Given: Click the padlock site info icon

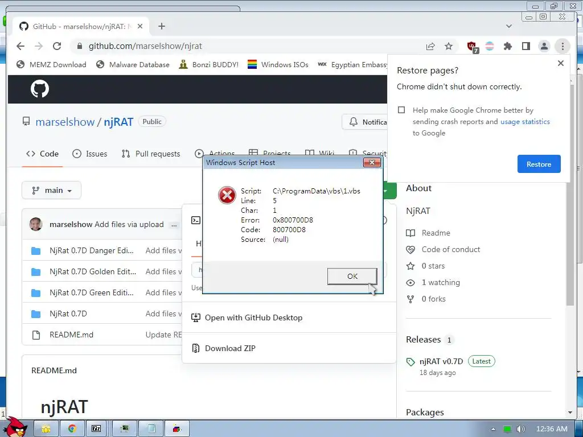Looking at the screenshot, I should tap(79, 46).
